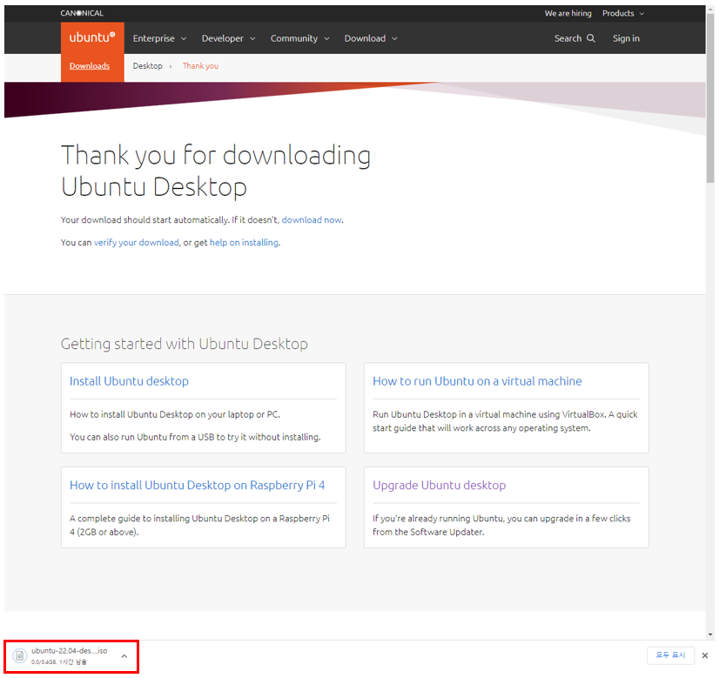Viewport: 719px width, 678px height.
Task: Click Sign in
Action: [x=626, y=38]
